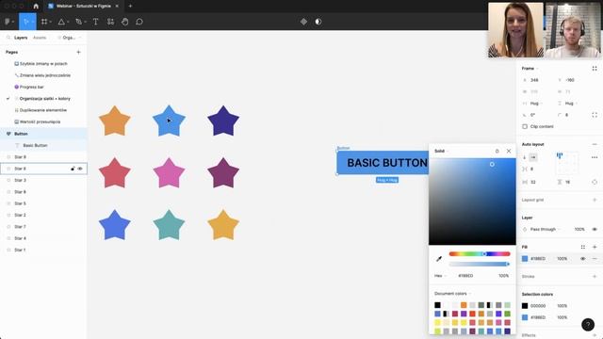Screen dimensions: 603x339
Task: Pick a color with the eyedropper
Action: click(439, 259)
